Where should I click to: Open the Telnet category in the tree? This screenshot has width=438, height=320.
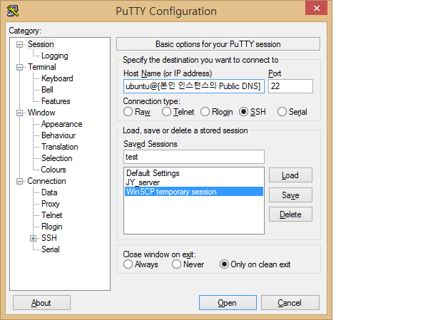[x=51, y=215]
